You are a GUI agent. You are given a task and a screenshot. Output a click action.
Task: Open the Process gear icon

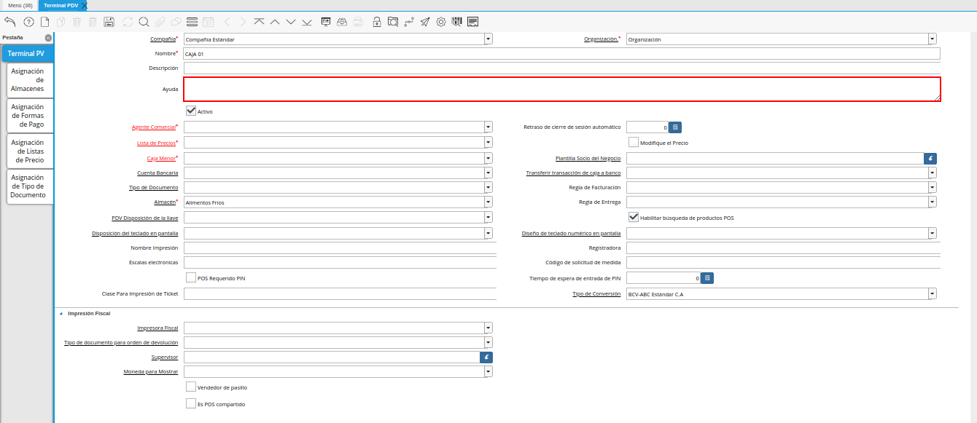pos(441,22)
